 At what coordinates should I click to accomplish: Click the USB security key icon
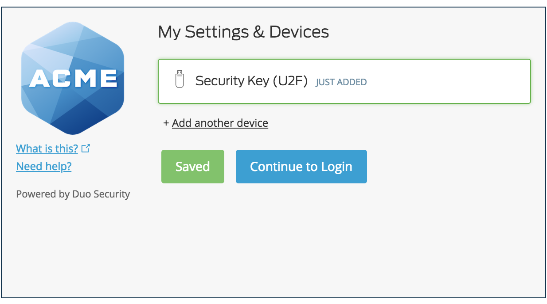(179, 79)
